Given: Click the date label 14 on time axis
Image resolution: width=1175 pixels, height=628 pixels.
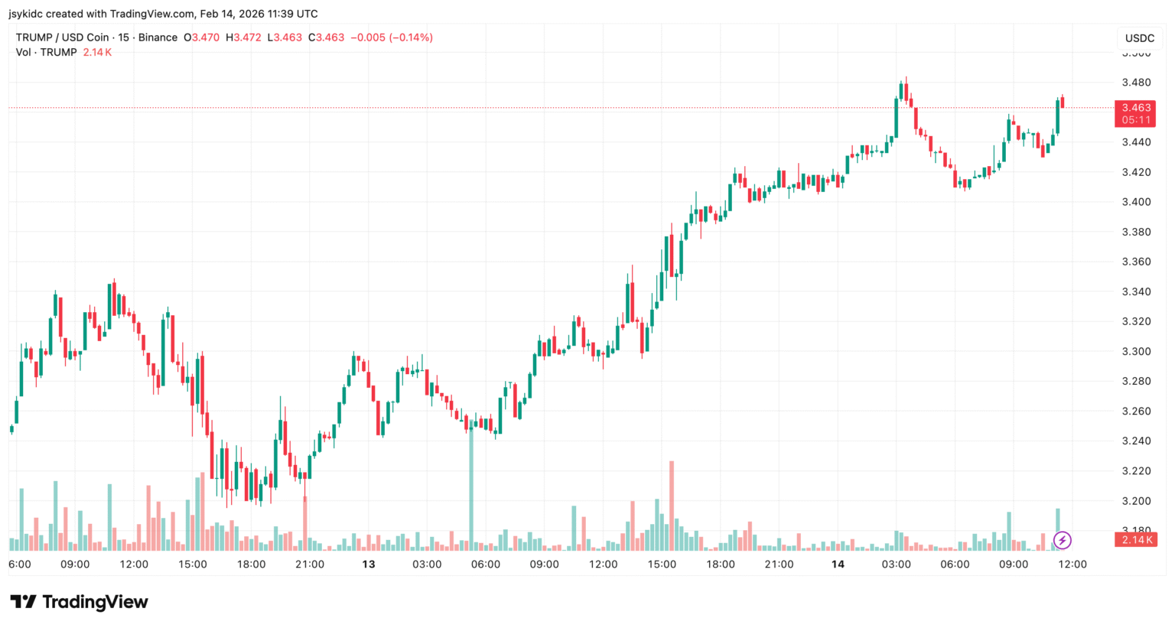Looking at the screenshot, I should coord(838,565).
